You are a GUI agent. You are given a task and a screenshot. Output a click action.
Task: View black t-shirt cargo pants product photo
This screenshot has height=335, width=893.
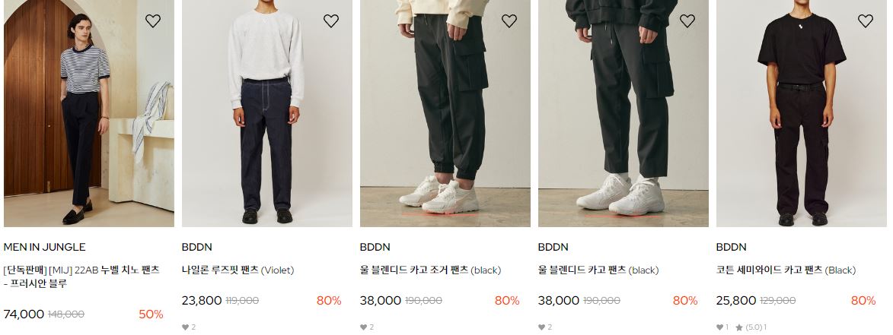click(x=802, y=113)
